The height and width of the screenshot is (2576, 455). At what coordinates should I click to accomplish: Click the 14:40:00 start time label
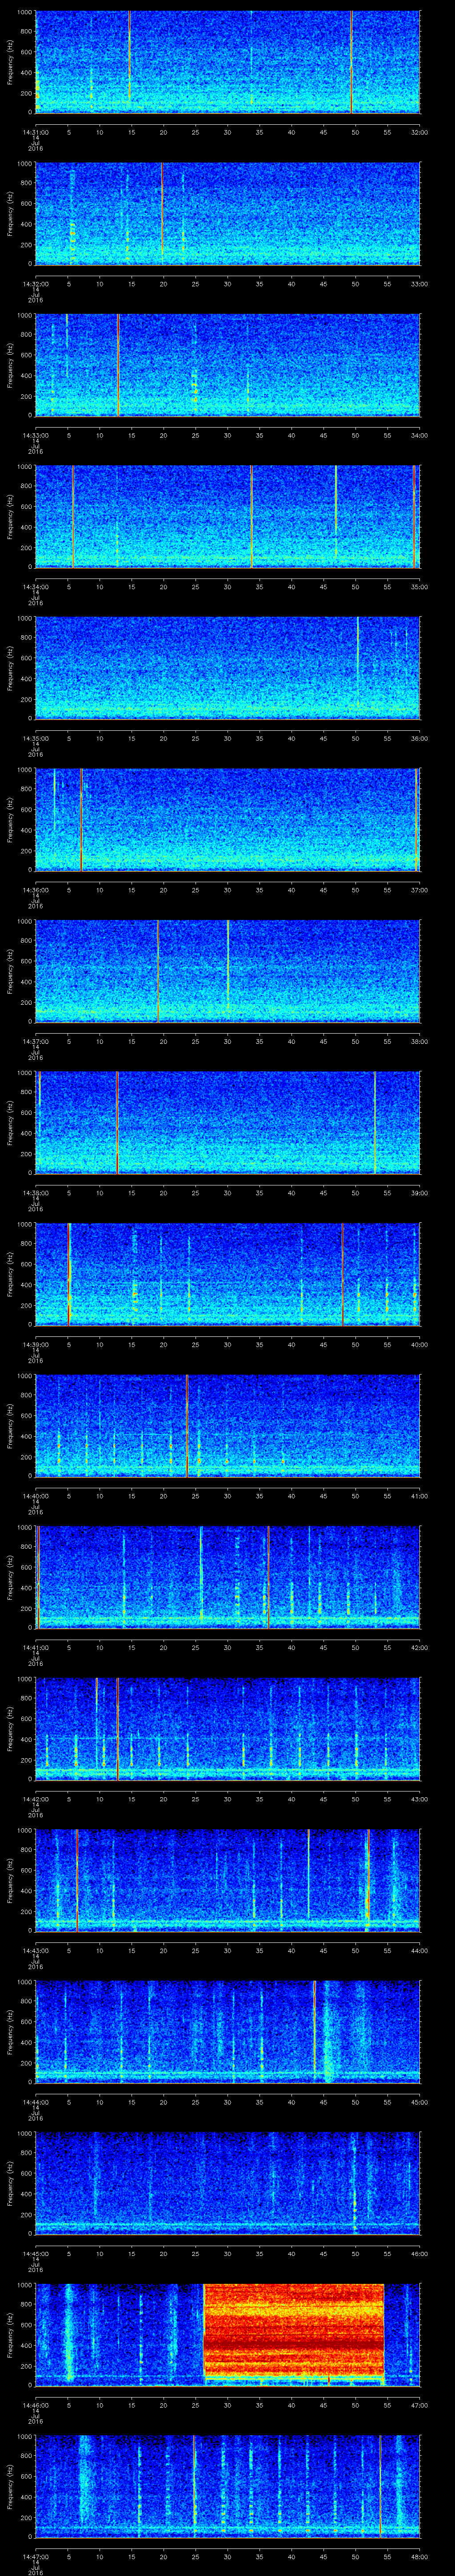click(x=36, y=1496)
